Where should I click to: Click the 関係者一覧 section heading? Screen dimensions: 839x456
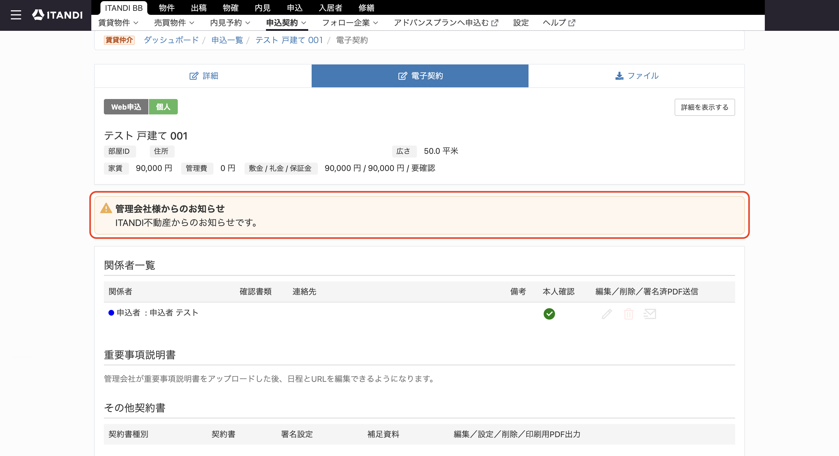129,265
